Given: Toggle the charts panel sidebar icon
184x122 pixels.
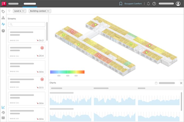Looking at the screenshot, I should tap(3, 107).
